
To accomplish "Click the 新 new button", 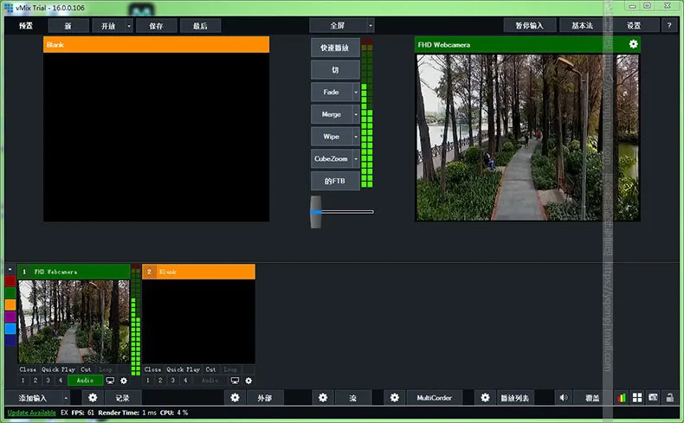I will (68, 26).
